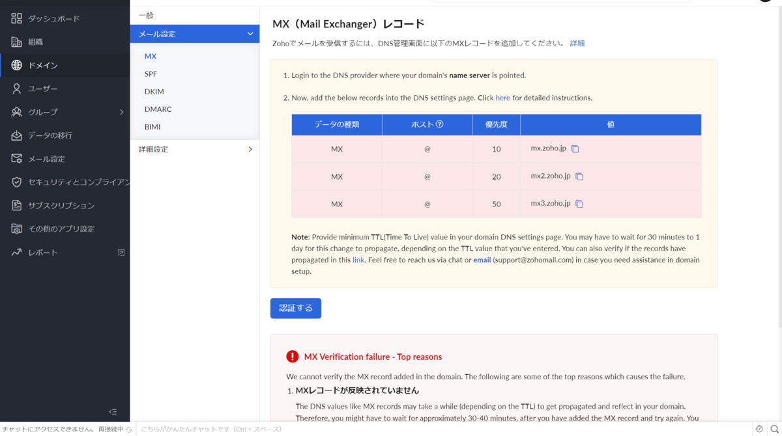This screenshot has height=436, width=782.
Task: Select the DMARC menu item
Action: pos(158,109)
